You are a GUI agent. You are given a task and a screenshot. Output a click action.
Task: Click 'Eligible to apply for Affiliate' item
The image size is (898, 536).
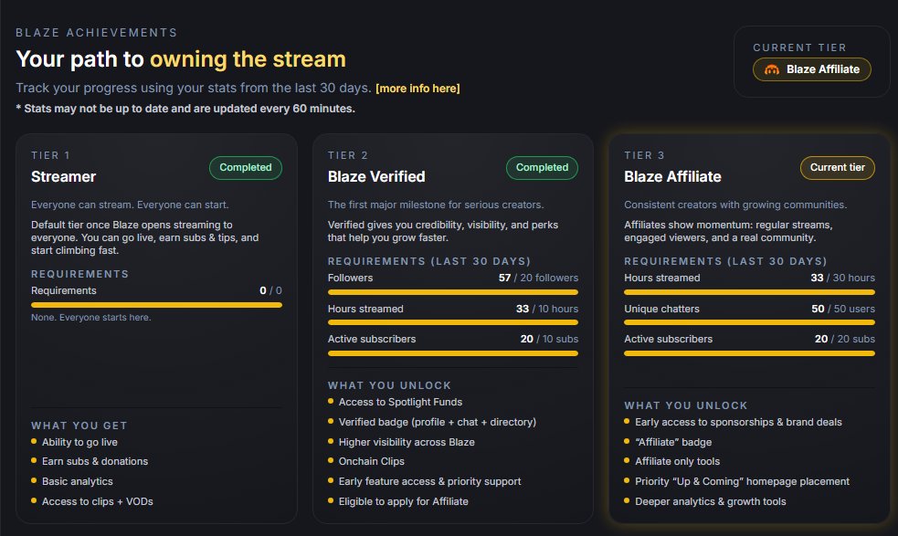pyautogui.click(x=403, y=501)
